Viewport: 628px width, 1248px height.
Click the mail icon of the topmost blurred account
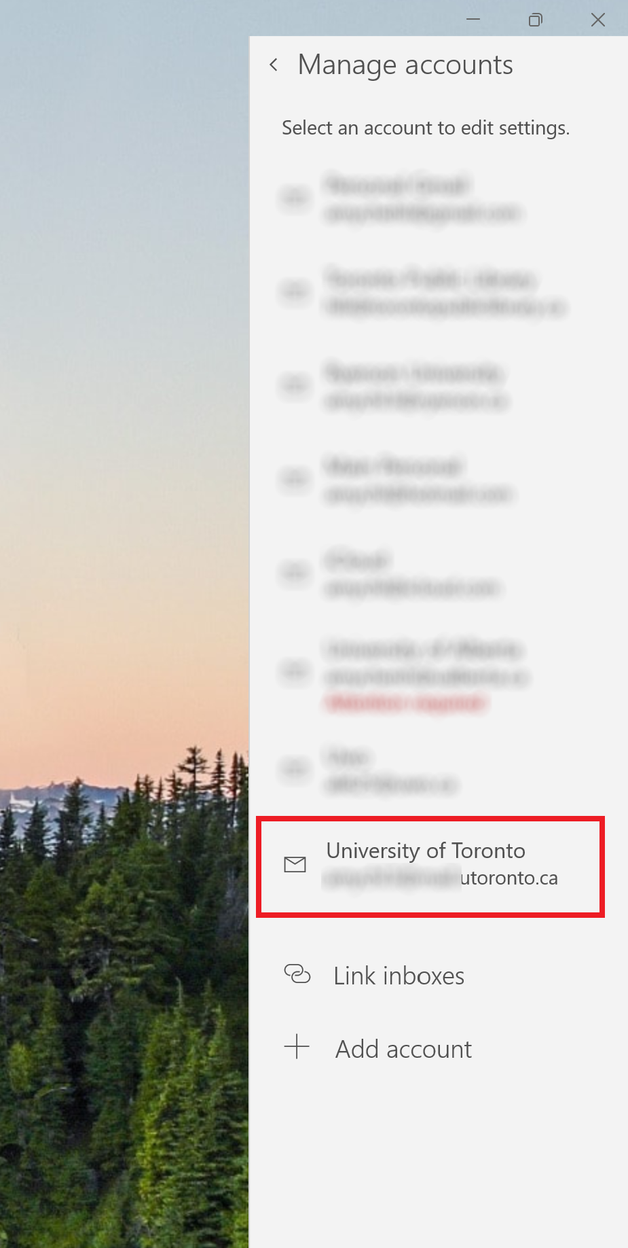pos(295,198)
